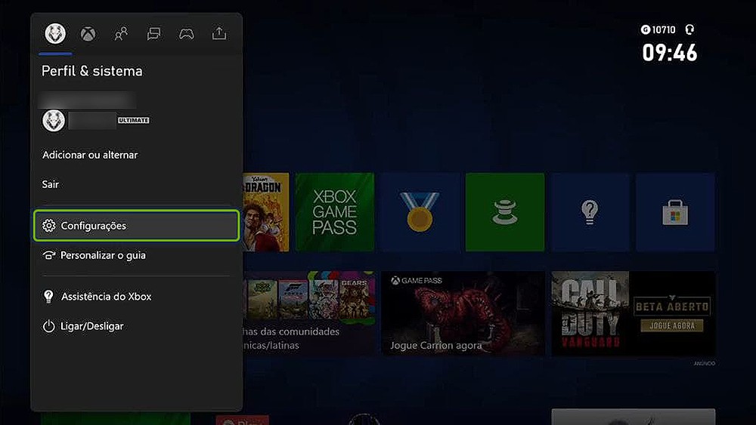Open the controller tab icon in guide
Image resolution: width=756 pixels, height=425 pixels.
(x=186, y=33)
